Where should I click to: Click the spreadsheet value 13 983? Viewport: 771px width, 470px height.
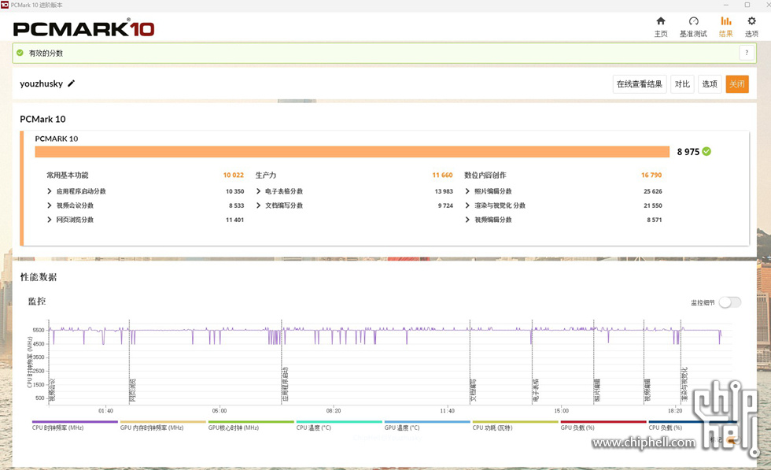444,191
